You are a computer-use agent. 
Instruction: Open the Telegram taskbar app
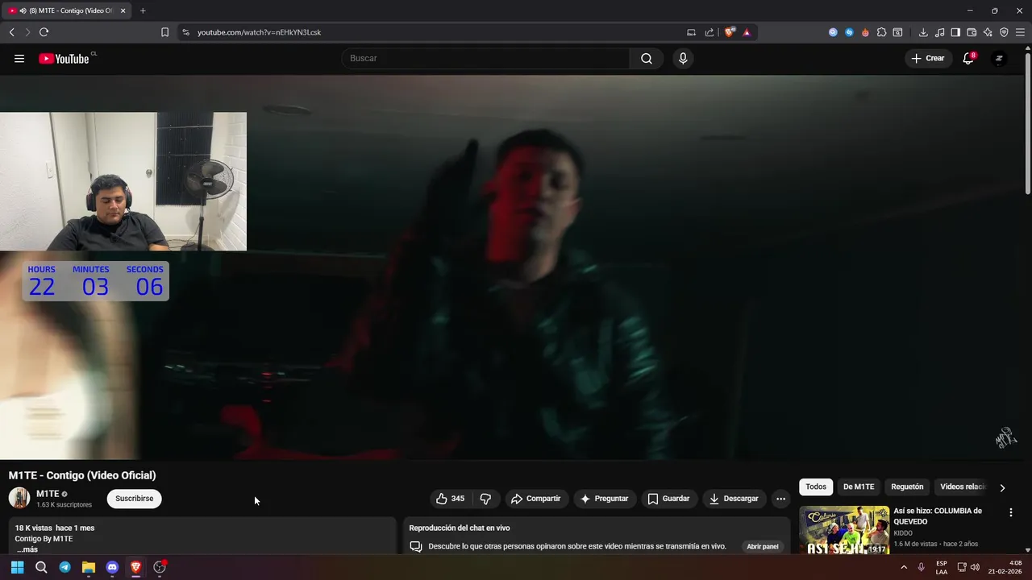(x=64, y=567)
